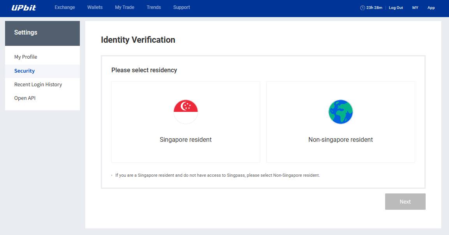Open the Support menu
This screenshot has height=235, width=449.
181,7
